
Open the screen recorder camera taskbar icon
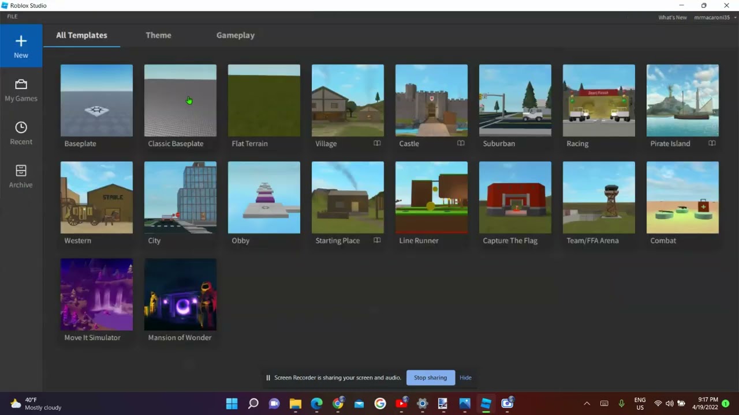coord(507,403)
